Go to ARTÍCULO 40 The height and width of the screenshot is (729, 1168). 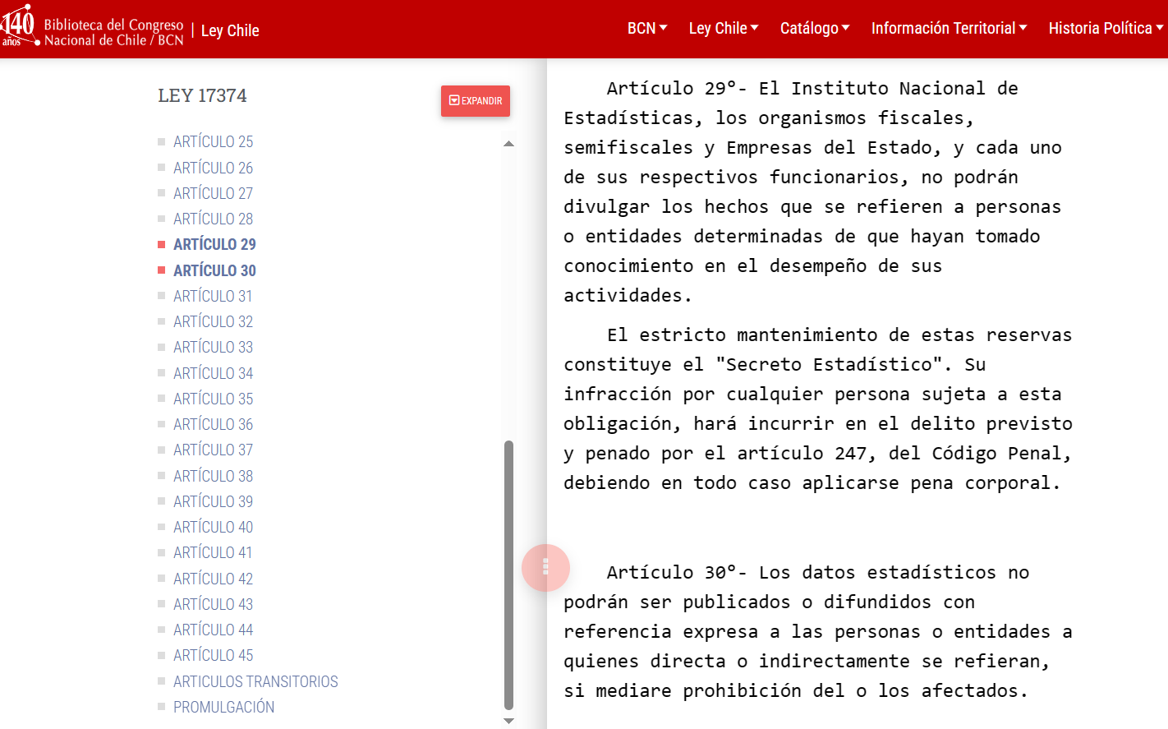[x=213, y=527]
